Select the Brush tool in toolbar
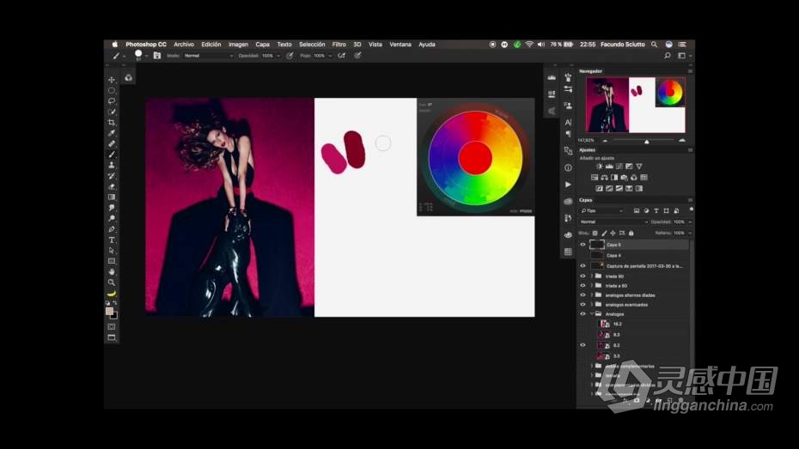799x449 pixels. (x=112, y=155)
